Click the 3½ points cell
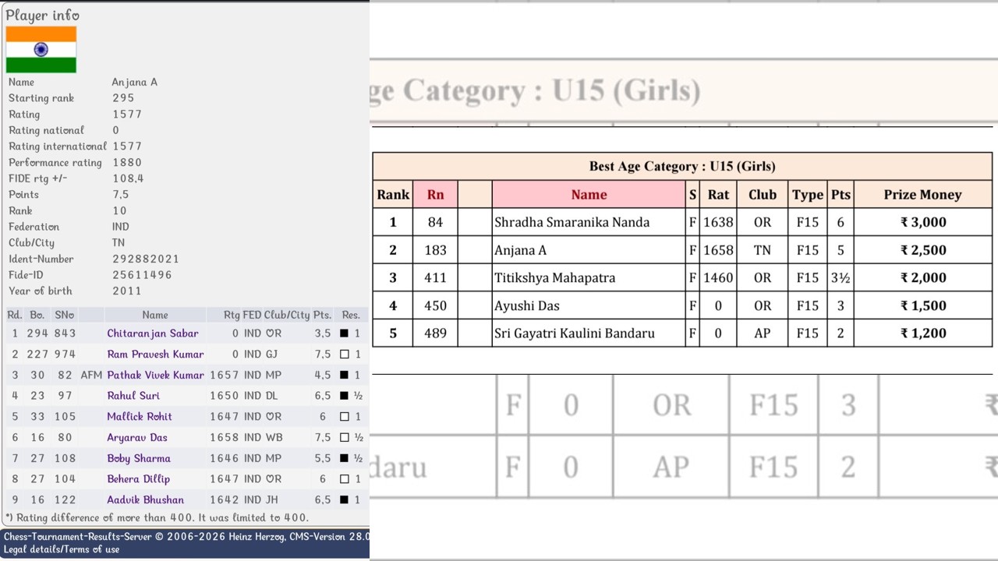 coord(841,277)
